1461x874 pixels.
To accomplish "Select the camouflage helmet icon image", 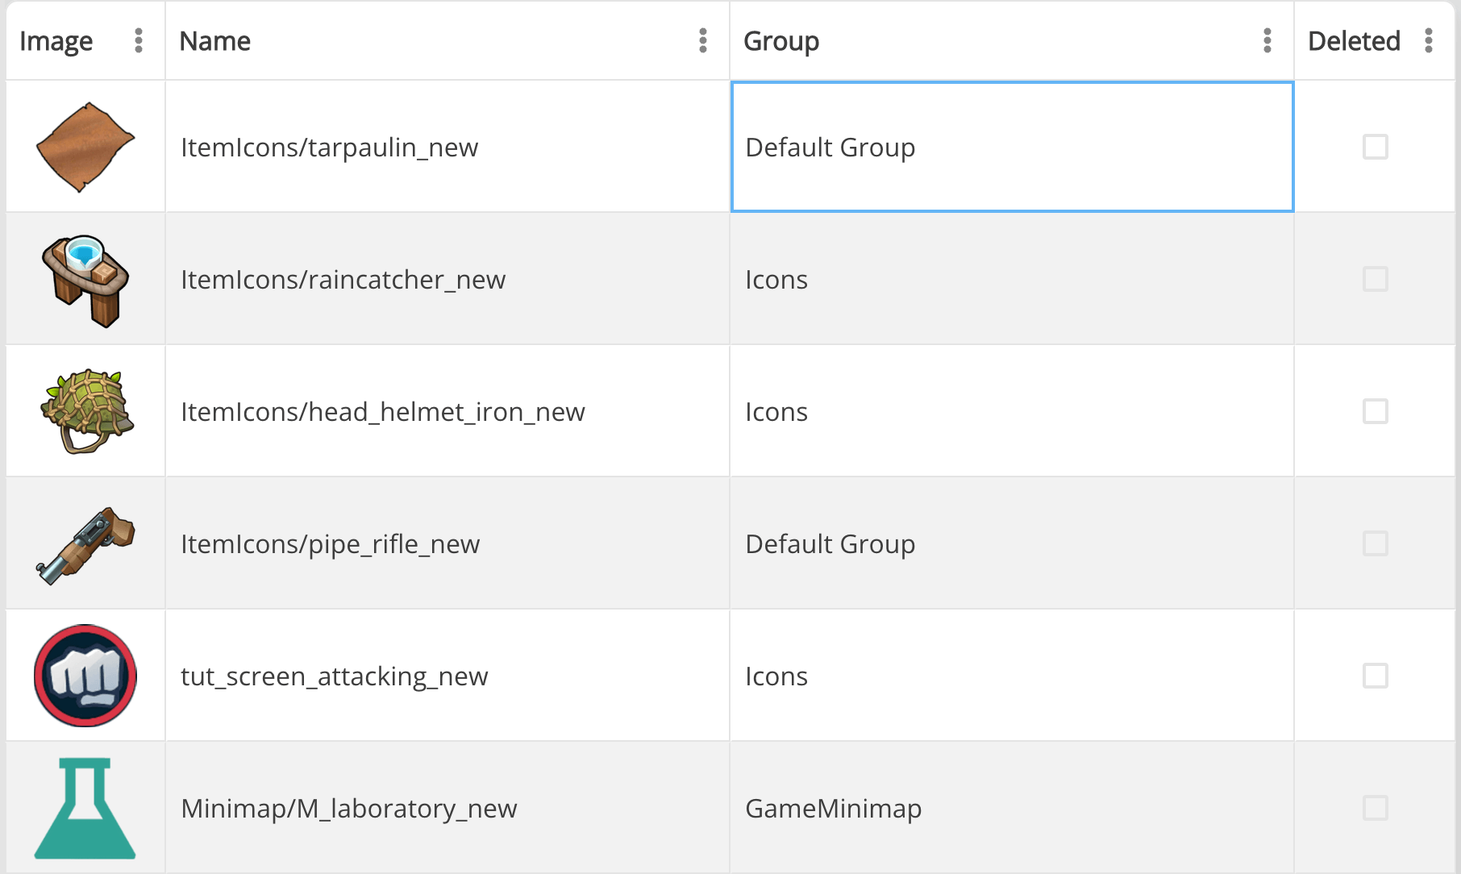I will (86, 411).
